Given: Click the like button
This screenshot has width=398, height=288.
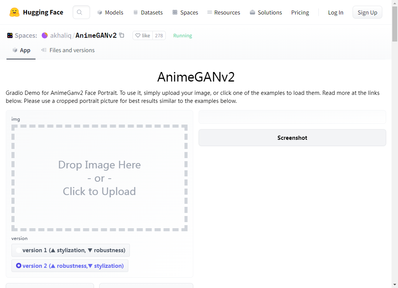Looking at the screenshot, I should (142, 35).
